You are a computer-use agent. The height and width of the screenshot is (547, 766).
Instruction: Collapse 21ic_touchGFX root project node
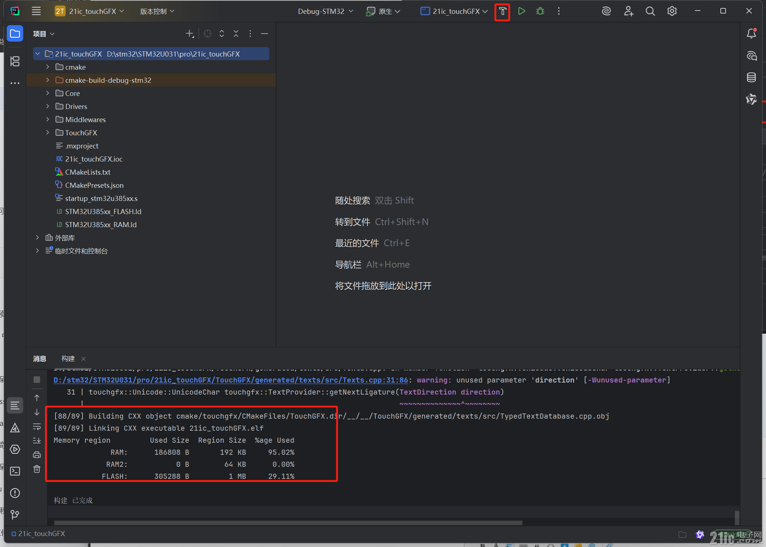pyautogui.click(x=37, y=54)
